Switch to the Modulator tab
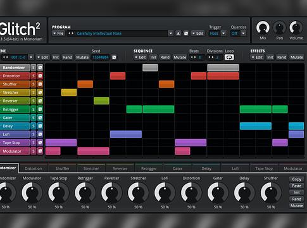307x228 pixels. tap(293, 168)
